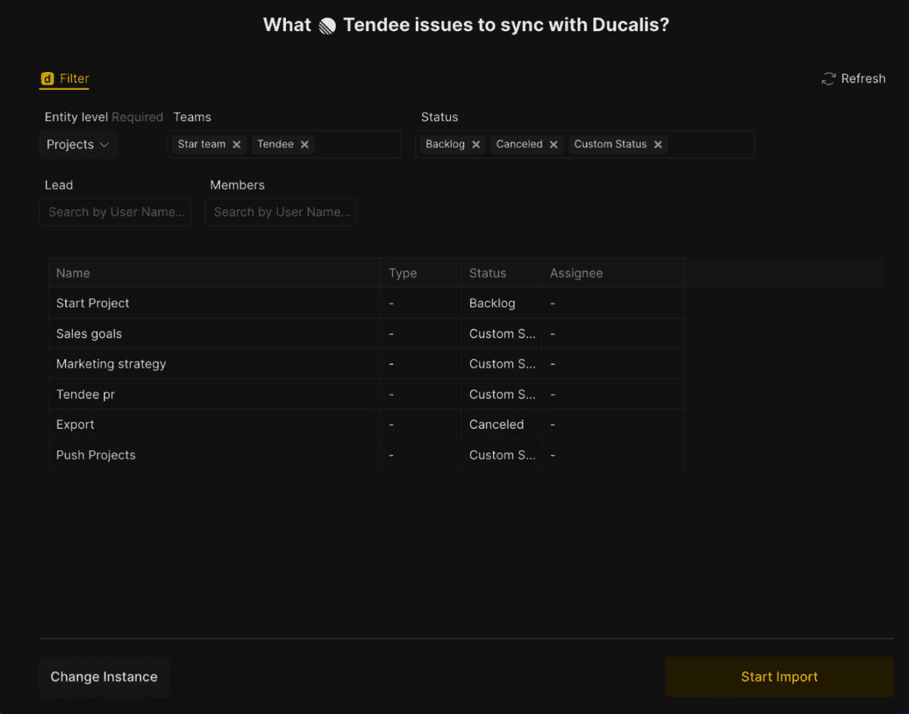Click the circular refresh arrows icon
Screen dimensions: 909x714
tap(828, 79)
